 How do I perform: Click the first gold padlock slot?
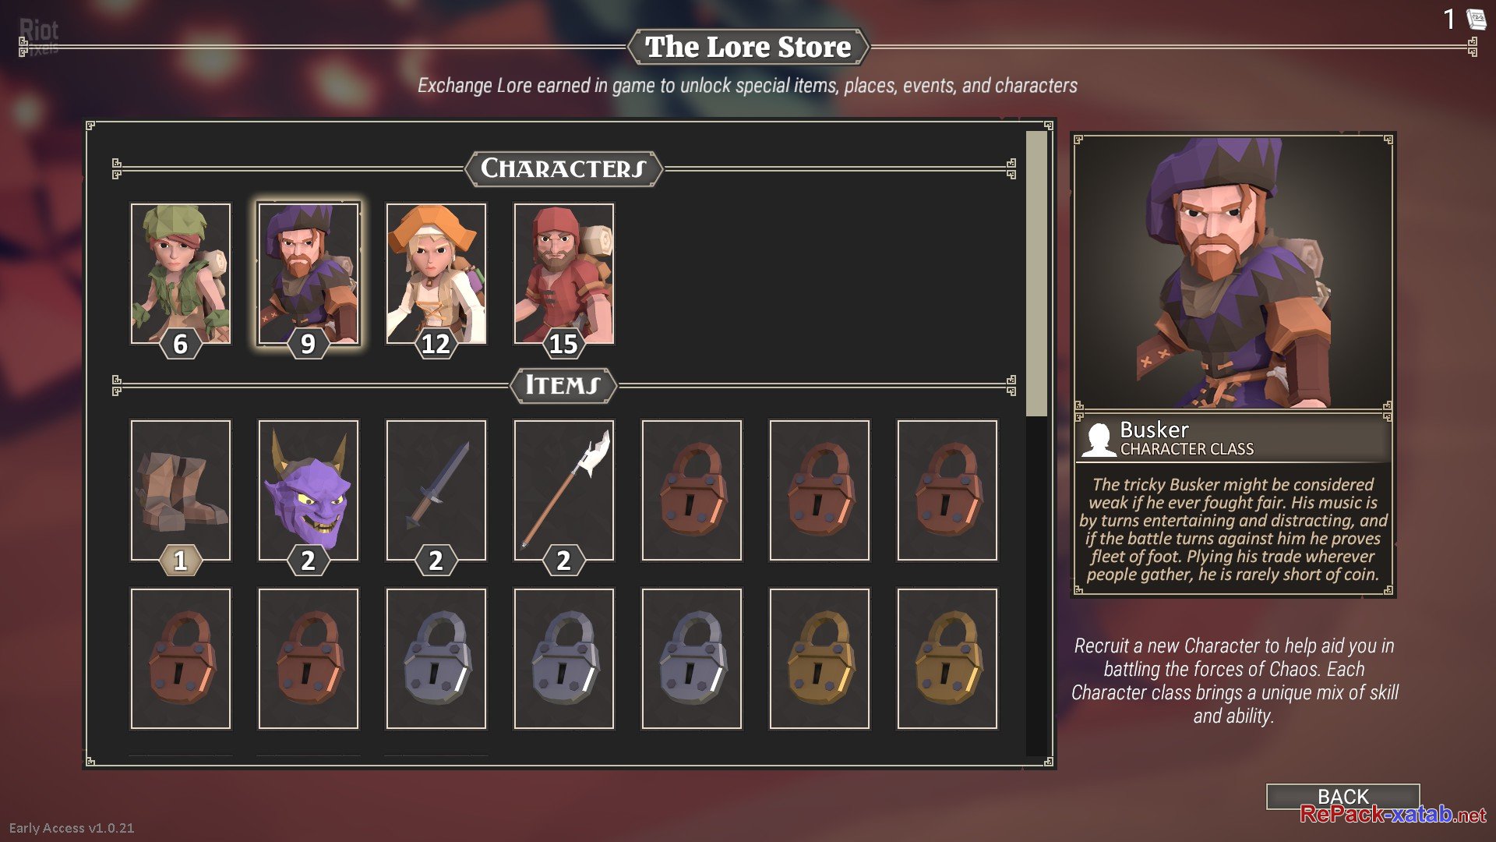(820, 659)
